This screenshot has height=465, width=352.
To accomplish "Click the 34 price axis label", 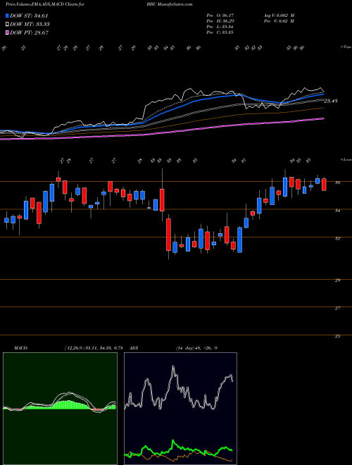I will tap(337, 211).
